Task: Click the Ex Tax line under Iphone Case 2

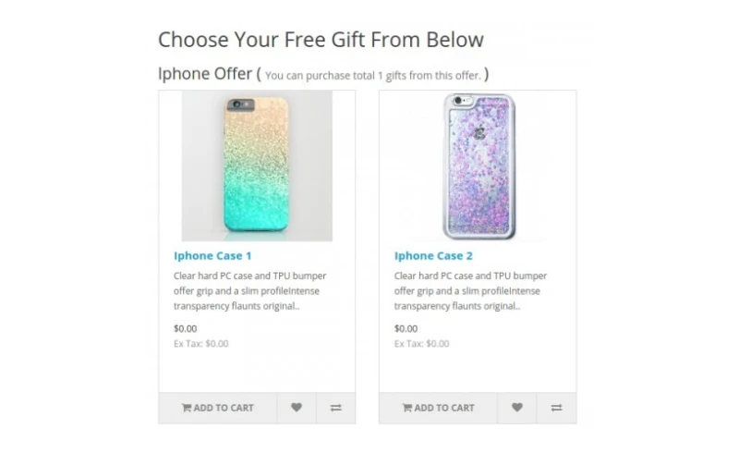Action: 421,344
